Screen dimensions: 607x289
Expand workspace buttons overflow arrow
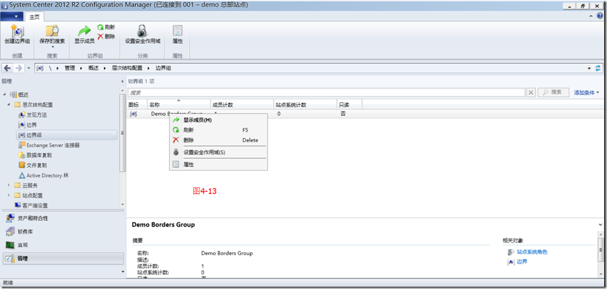[x=123, y=271]
